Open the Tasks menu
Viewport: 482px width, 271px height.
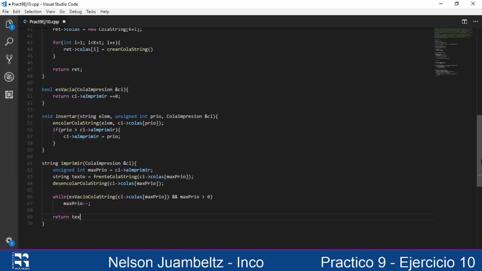[91, 12]
